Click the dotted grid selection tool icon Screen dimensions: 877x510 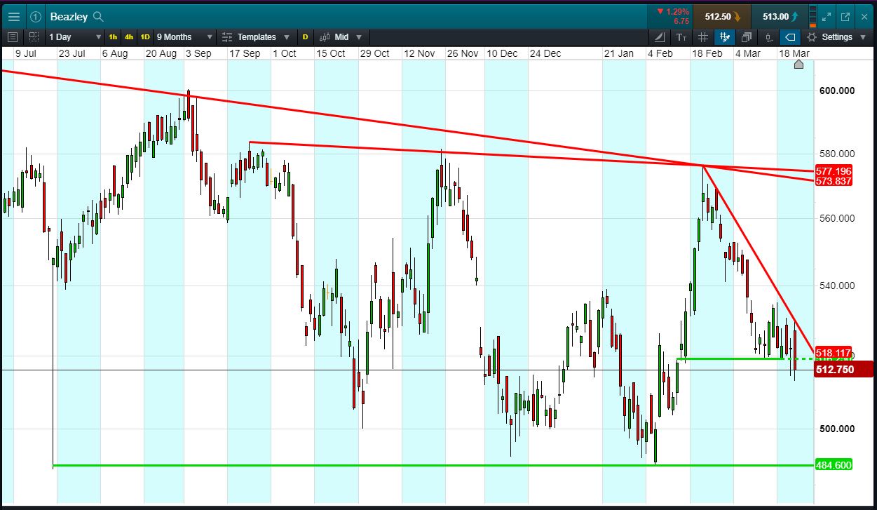pyautogui.click(x=34, y=36)
